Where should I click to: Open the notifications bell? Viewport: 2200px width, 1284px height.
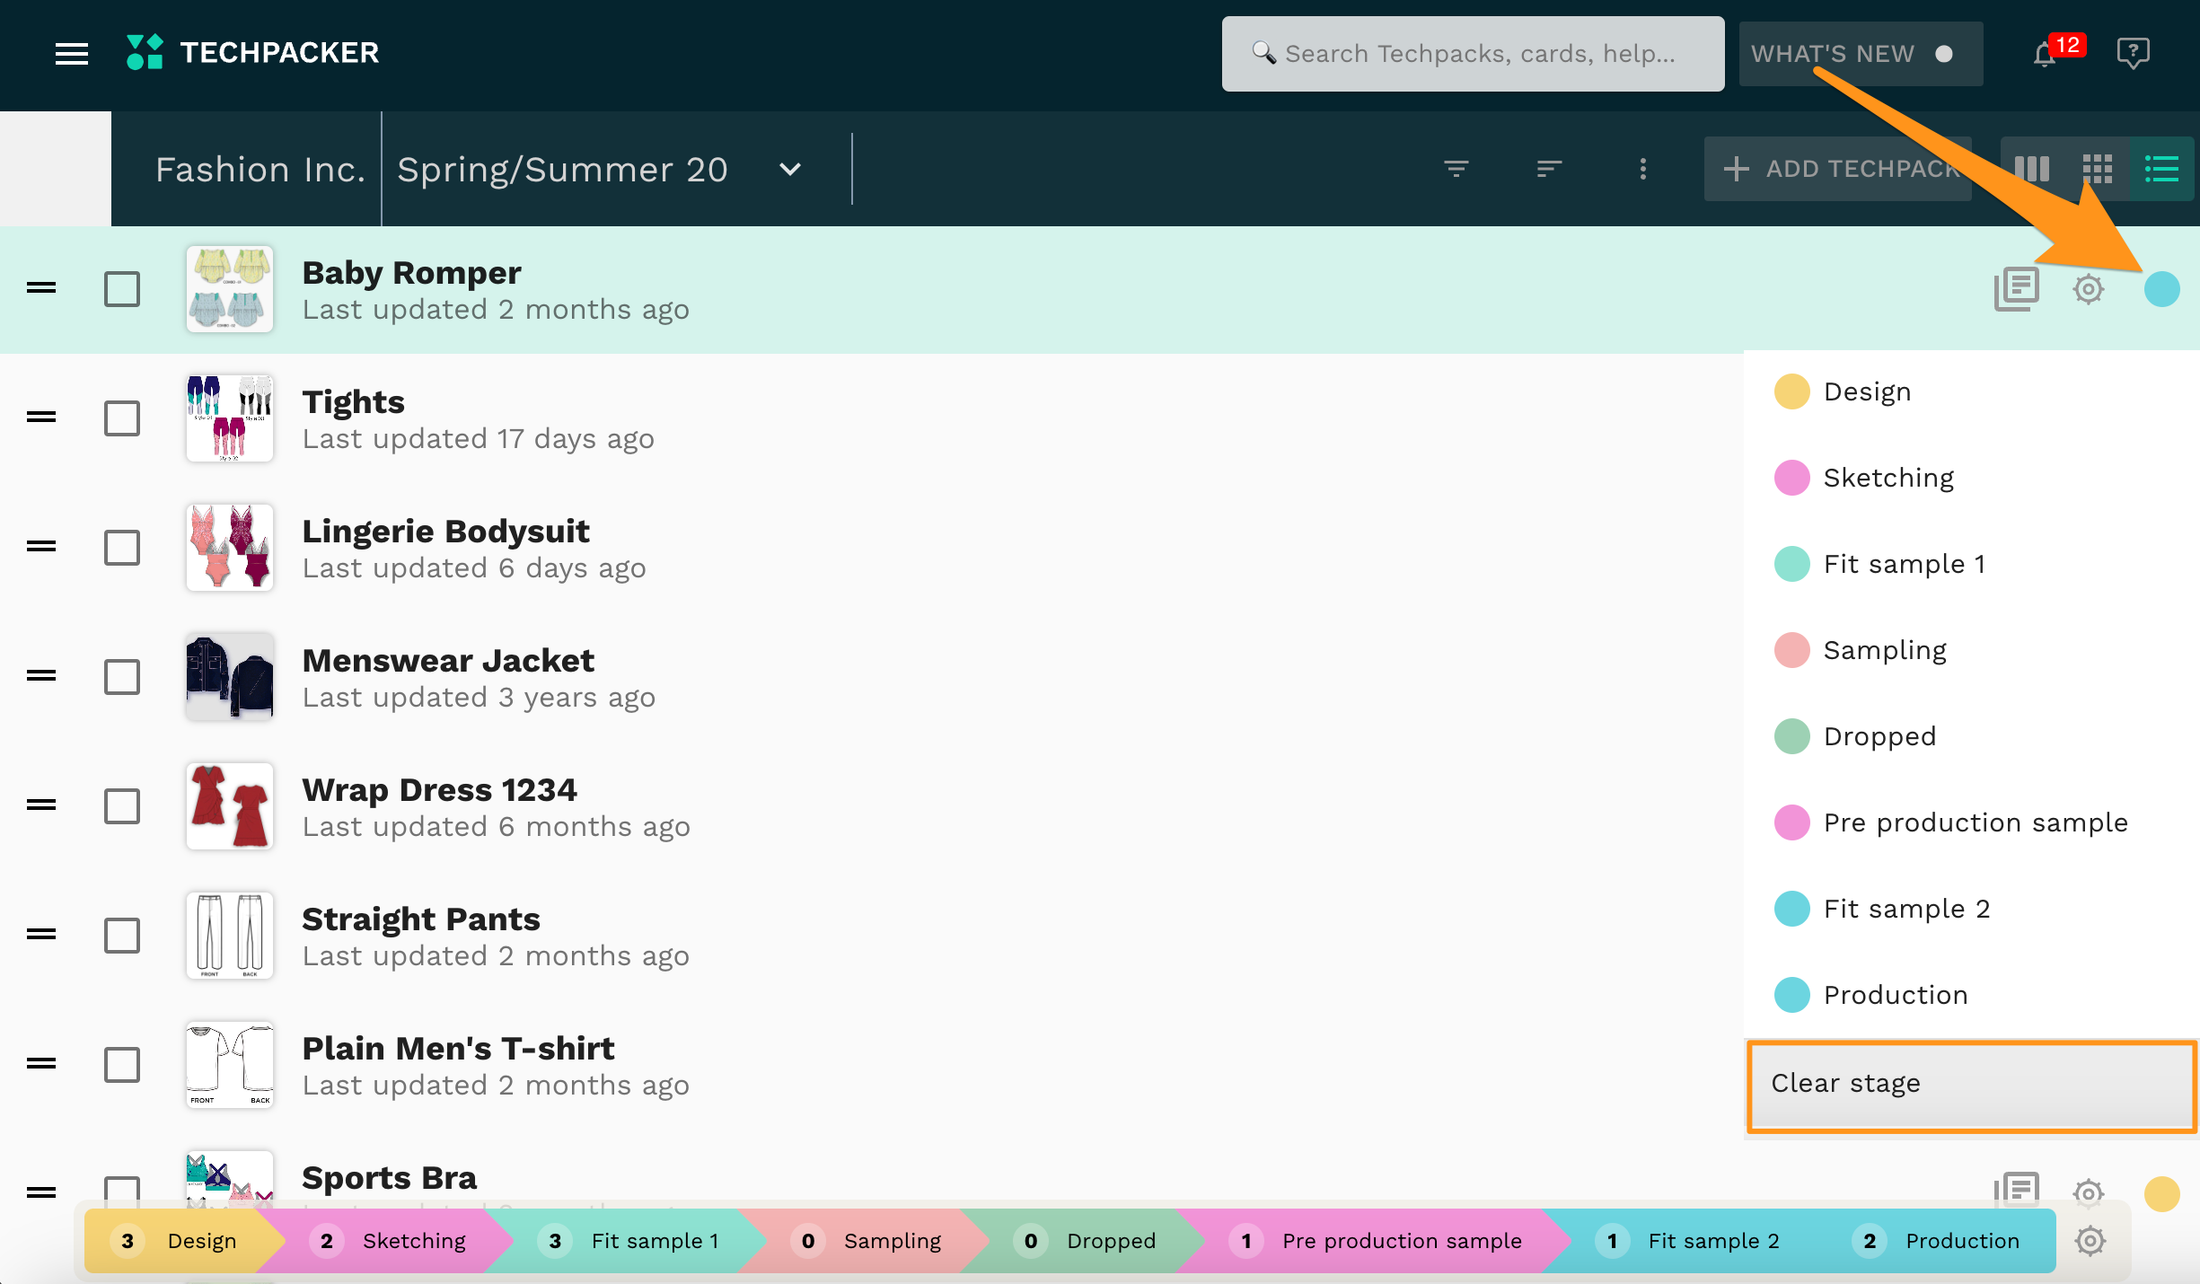[x=2045, y=54]
